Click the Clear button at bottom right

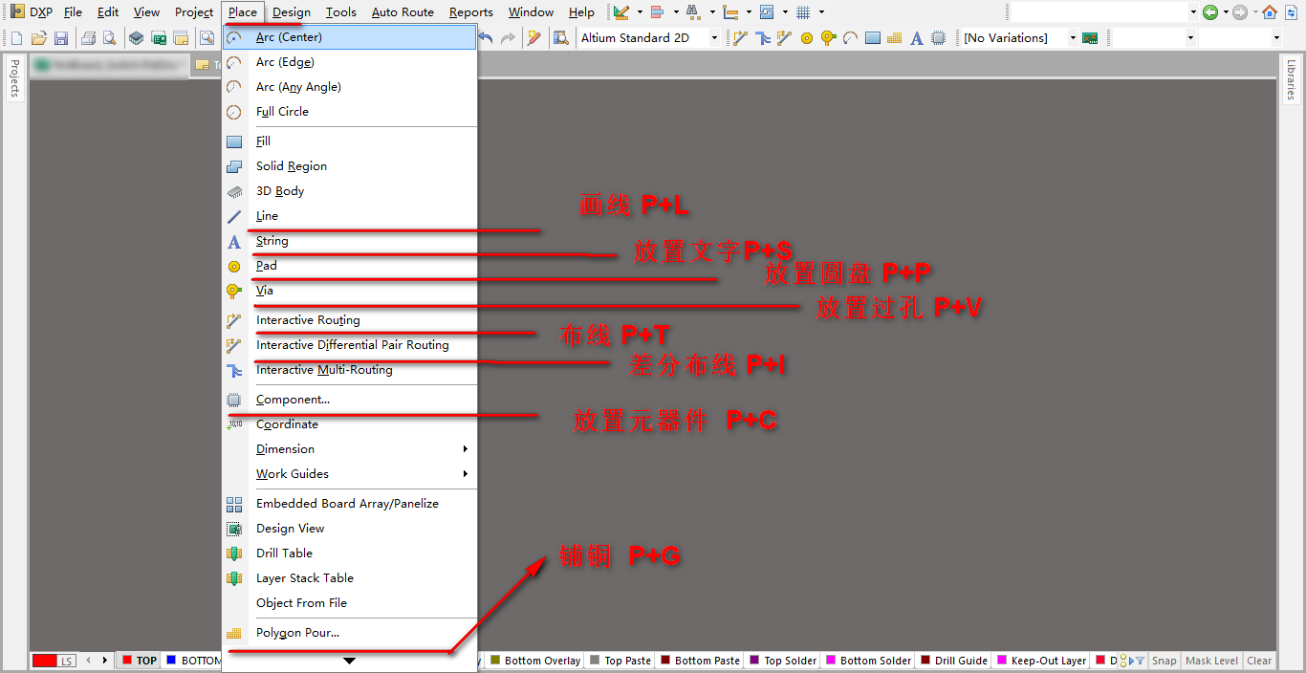point(1259,661)
